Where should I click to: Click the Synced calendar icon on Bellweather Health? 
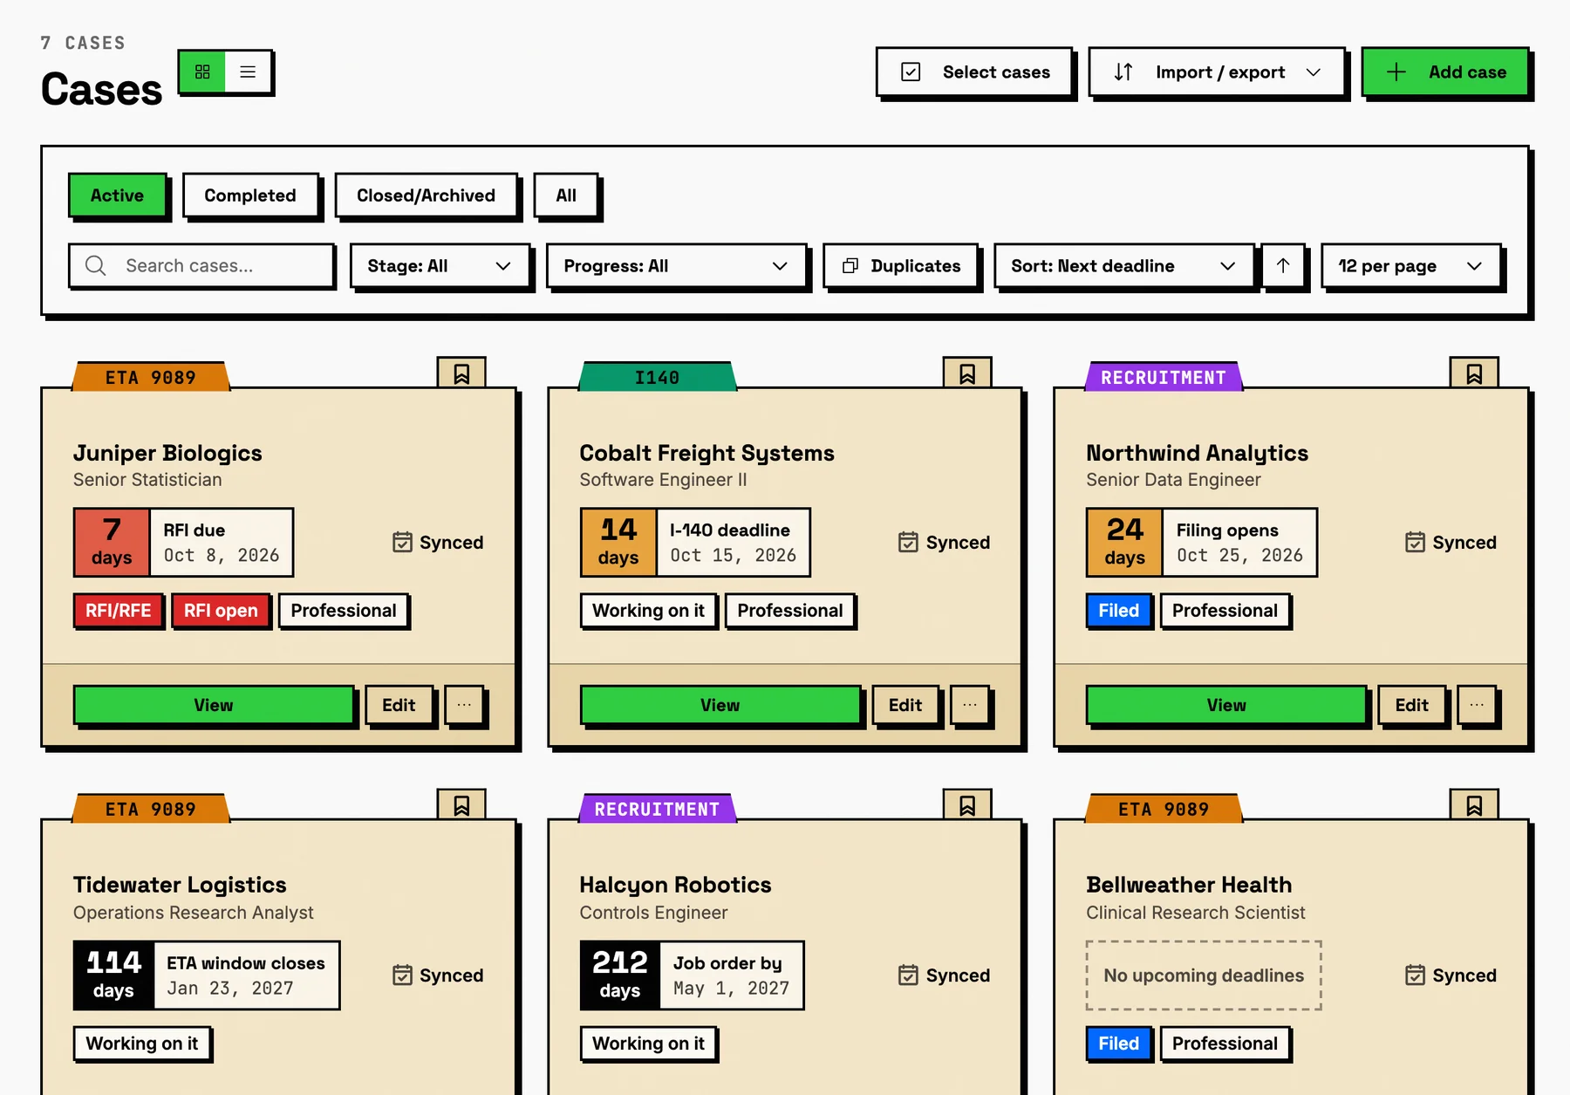pos(1415,975)
